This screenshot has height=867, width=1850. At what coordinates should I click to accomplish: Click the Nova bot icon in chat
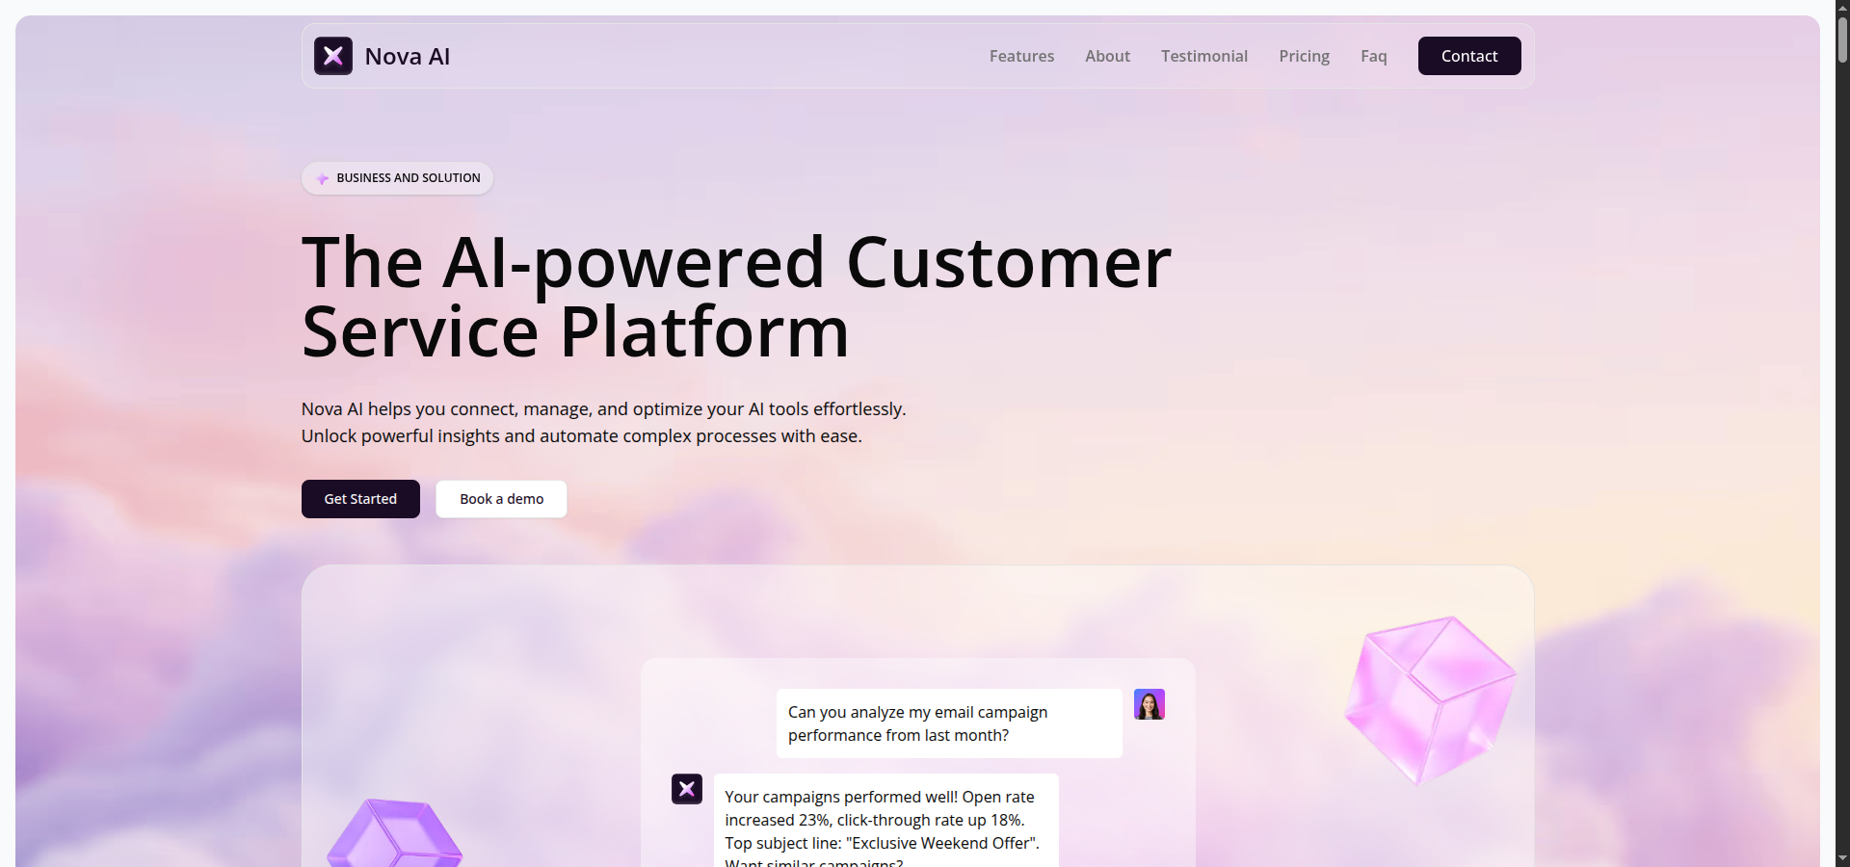click(x=687, y=789)
